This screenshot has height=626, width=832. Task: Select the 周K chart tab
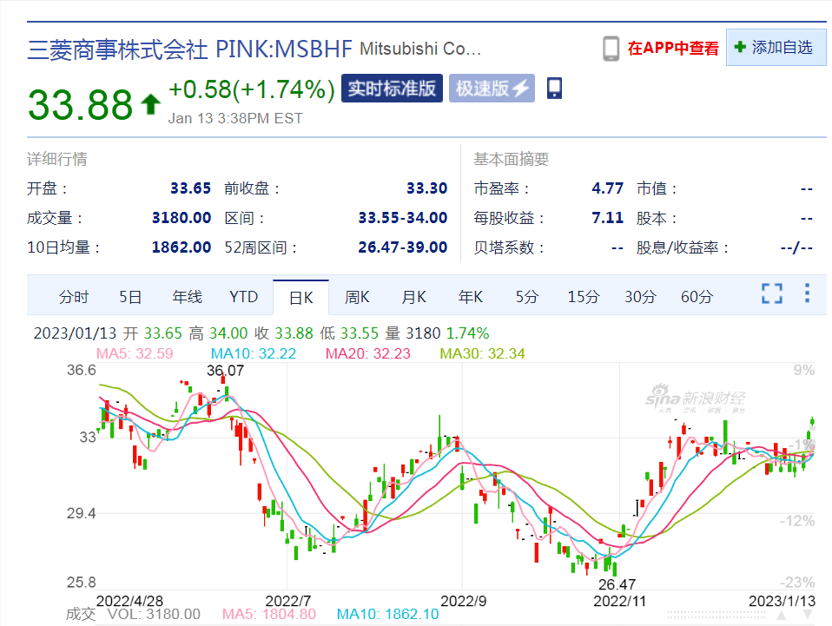[357, 297]
